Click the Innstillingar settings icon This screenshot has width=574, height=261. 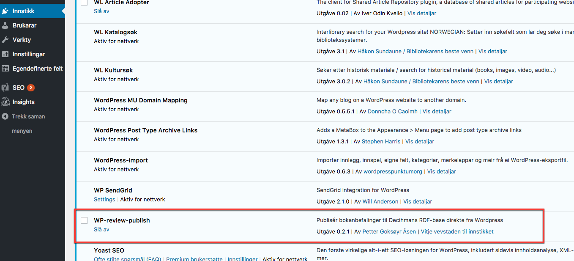click(5, 54)
